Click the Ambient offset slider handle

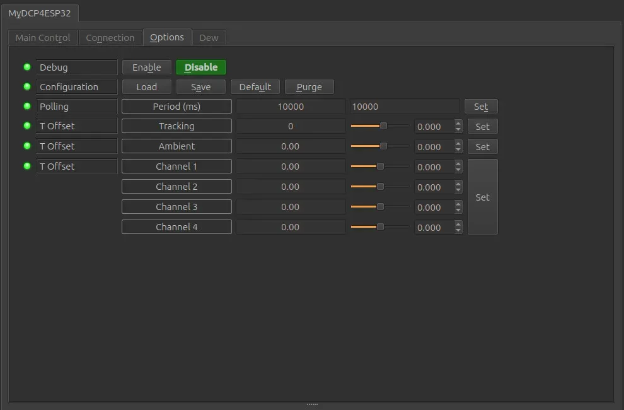pyautogui.click(x=383, y=146)
